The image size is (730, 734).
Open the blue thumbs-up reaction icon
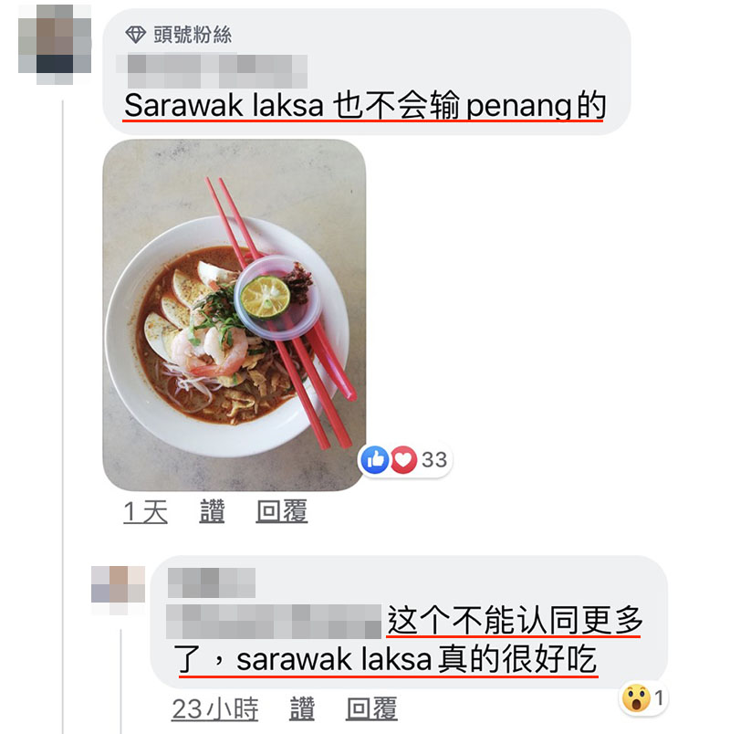coord(375,460)
